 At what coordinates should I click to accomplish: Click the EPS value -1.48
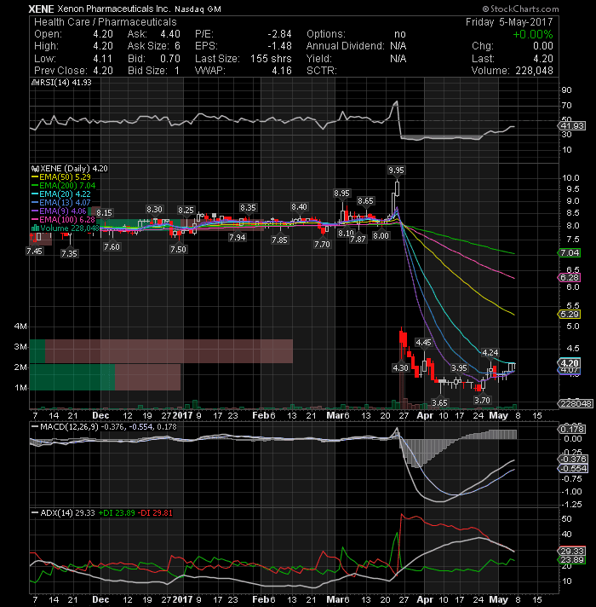pyautogui.click(x=279, y=46)
